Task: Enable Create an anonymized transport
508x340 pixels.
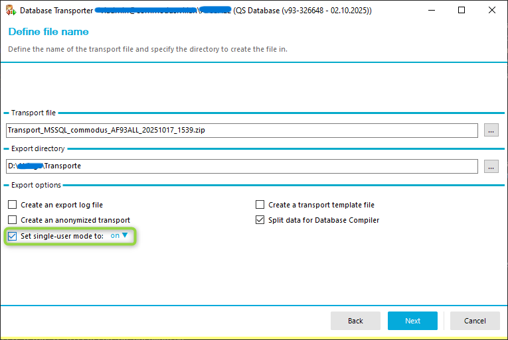Action: [x=12, y=220]
